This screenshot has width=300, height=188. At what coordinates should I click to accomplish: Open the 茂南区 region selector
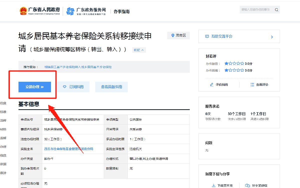click(x=178, y=35)
